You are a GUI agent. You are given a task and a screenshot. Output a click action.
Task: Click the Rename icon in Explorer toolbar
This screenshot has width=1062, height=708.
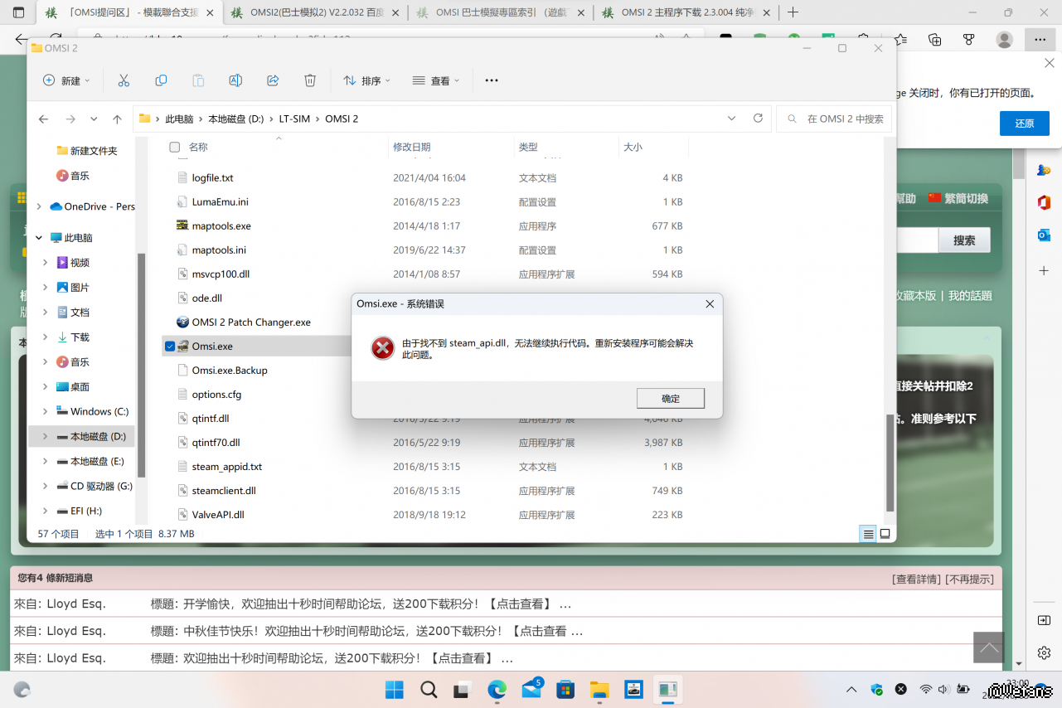pos(235,80)
